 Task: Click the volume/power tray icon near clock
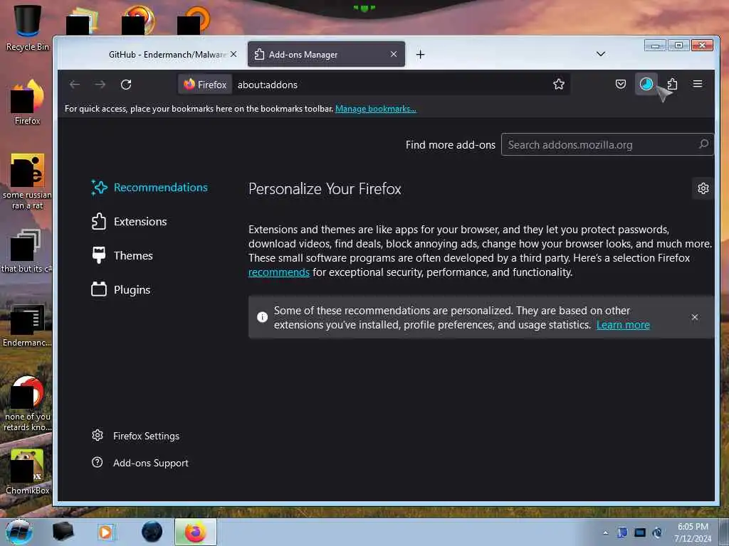(657, 532)
